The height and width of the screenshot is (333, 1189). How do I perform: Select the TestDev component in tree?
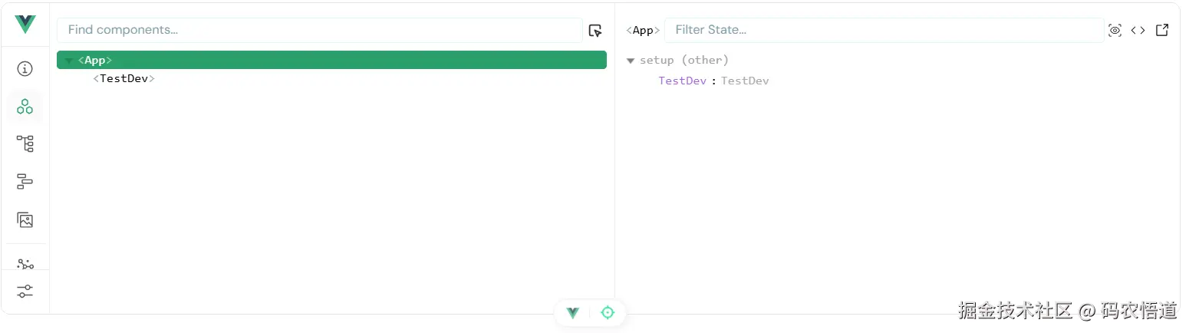pos(124,78)
